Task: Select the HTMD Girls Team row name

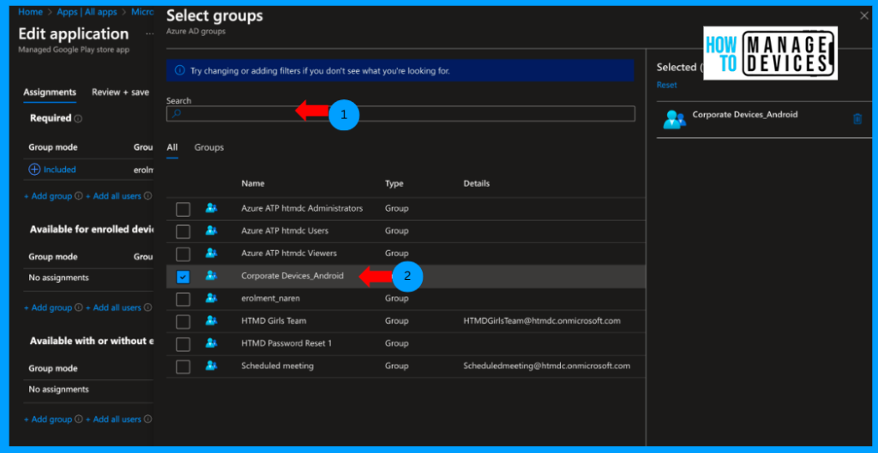Action: tap(274, 321)
